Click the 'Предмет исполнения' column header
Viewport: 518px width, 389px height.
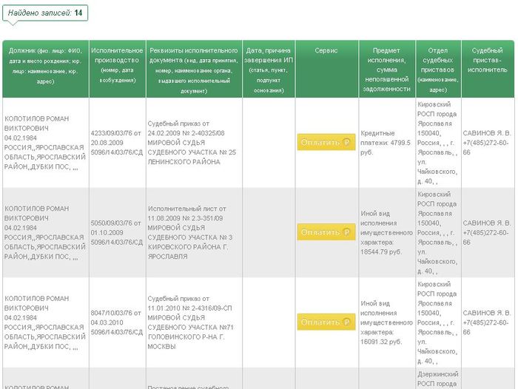click(x=387, y=69)
